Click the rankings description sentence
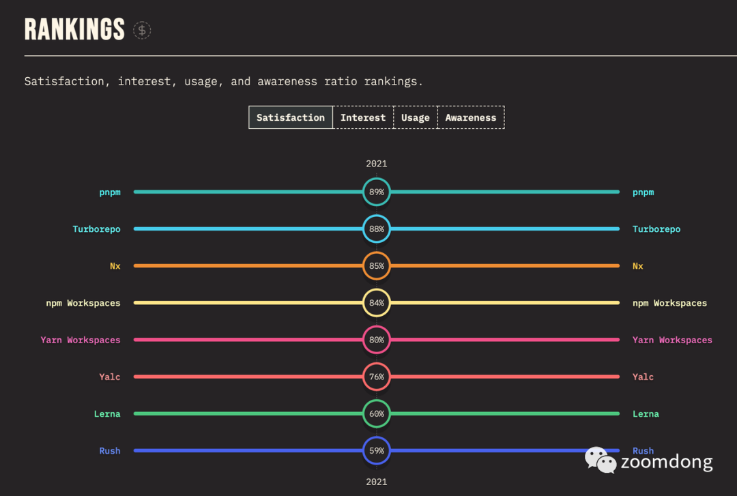Viewport: 737px width, 496px height. pyautogui.click(x=223, y=81)
